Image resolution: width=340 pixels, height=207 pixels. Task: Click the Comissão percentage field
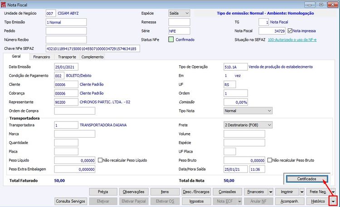(235, 102)
